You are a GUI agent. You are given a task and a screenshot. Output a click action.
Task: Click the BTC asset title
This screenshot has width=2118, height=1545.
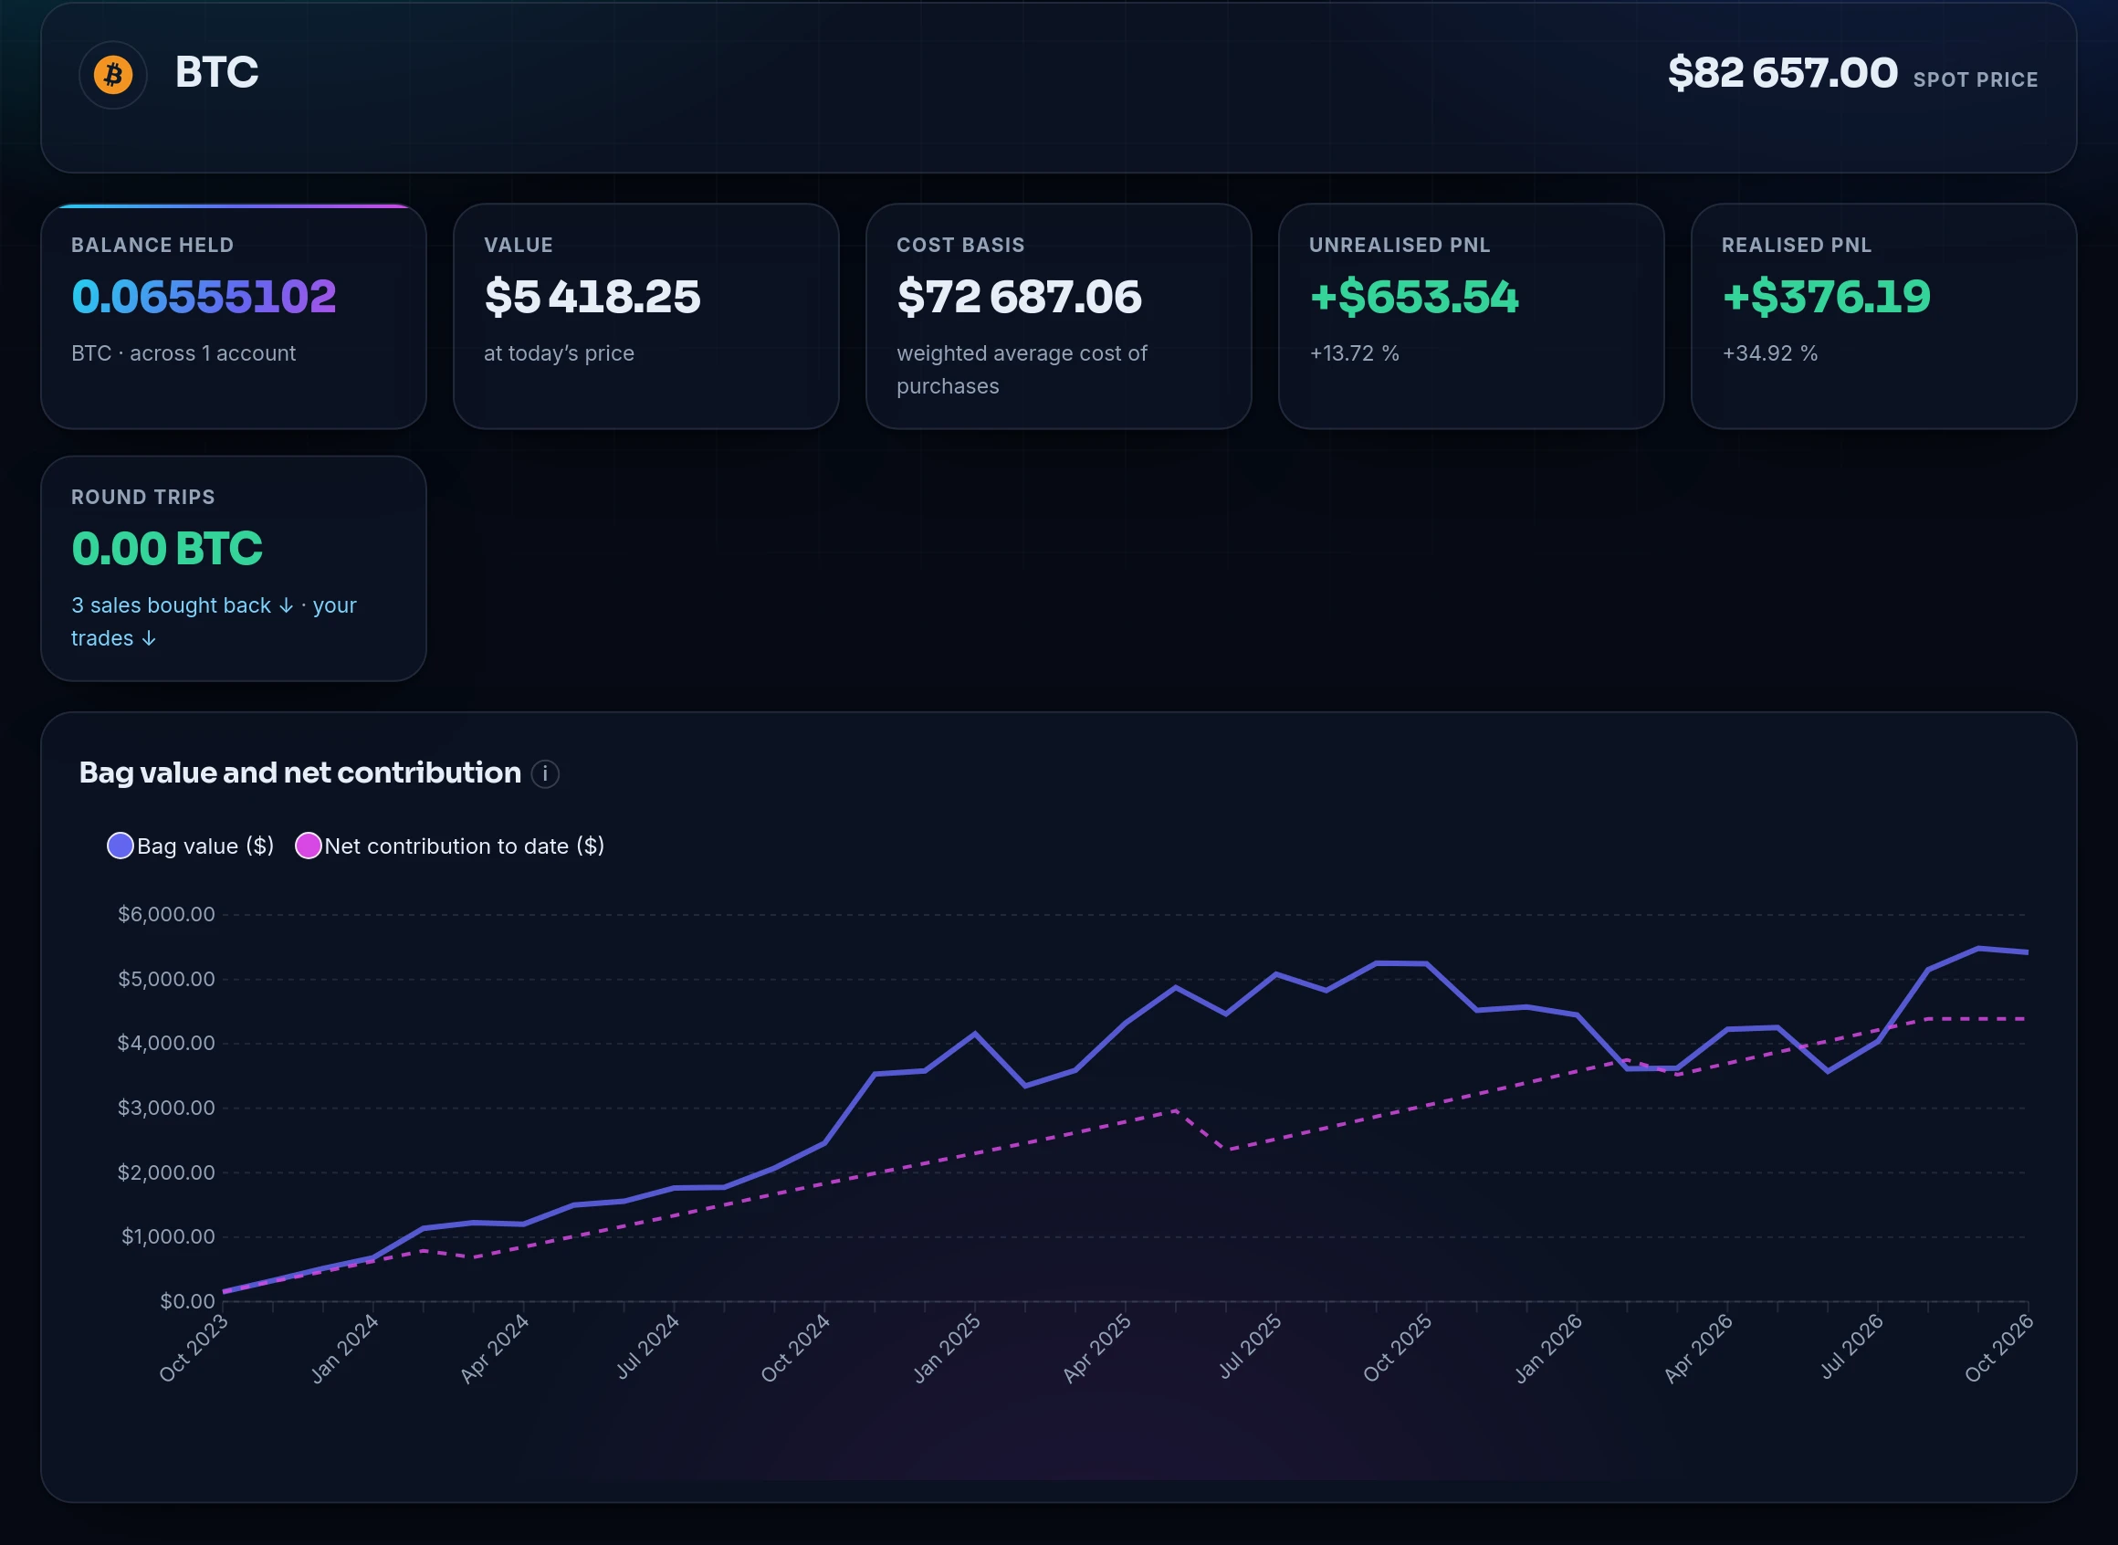pos(217,73)
